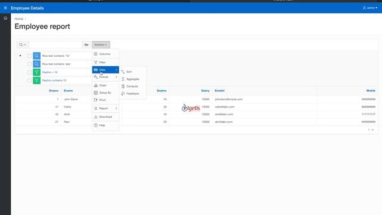Toggle checkbox for 'Row text contains abc' filter
This screenshot has height=215, width=382.
coord(29,64)
